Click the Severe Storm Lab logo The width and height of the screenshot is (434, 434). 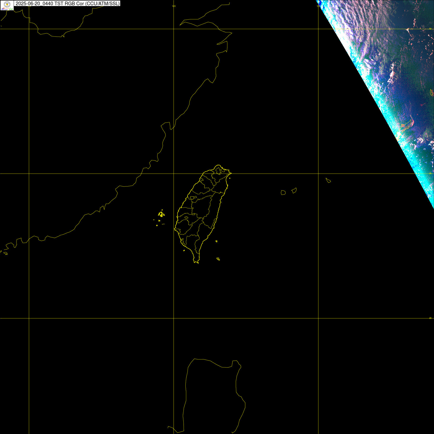point(7,5)
